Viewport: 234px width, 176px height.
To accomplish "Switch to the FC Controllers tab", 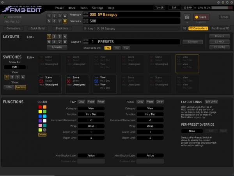I will 198,28.
